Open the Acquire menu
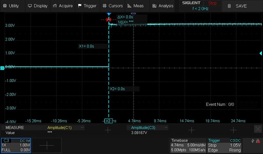Viewport: 263px width, 154px height. click(63, 6)
